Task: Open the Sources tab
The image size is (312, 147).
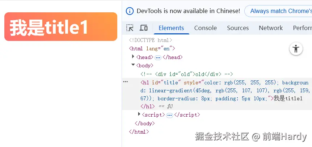Action: click(238, 28)
